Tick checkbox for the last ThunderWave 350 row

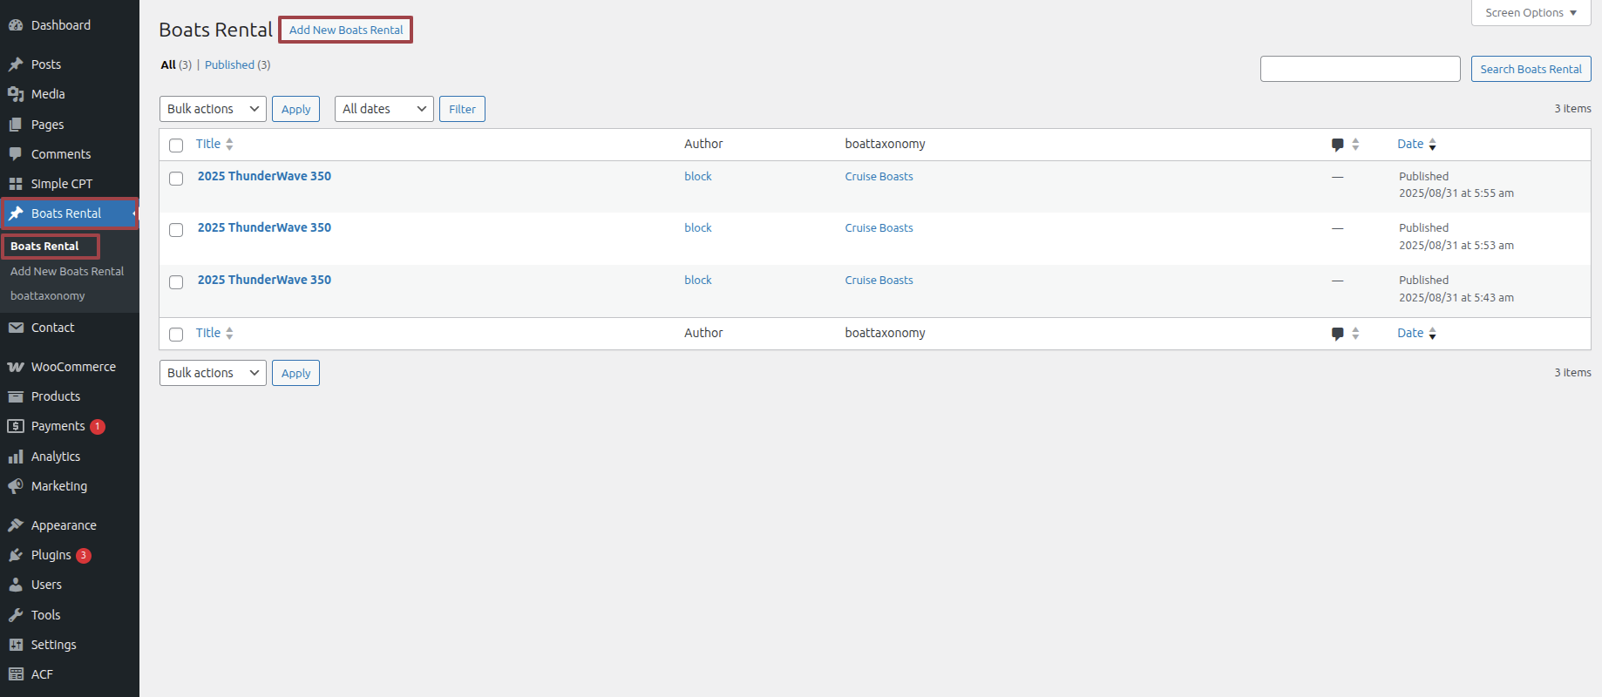coord(176,282)
